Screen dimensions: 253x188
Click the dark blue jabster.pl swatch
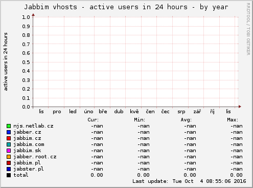tap(9, 169)
